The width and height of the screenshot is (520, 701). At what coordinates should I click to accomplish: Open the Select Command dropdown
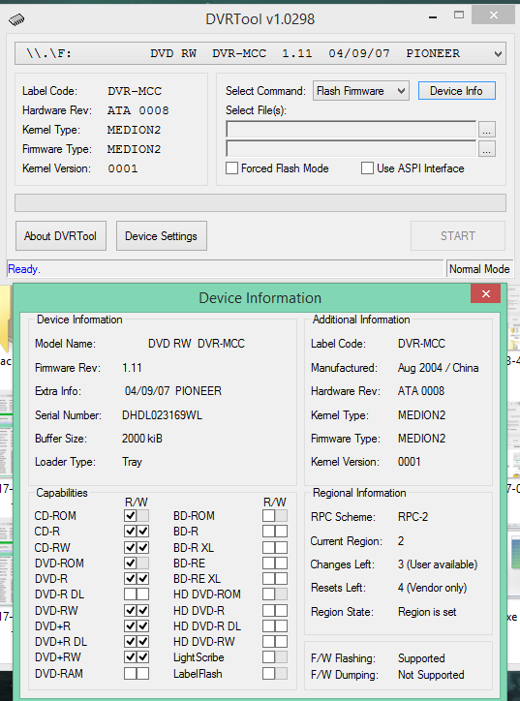[x=361, y=91]
